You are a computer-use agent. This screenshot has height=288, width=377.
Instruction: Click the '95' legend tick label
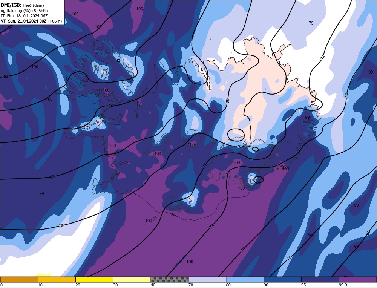tap(303, 285)
